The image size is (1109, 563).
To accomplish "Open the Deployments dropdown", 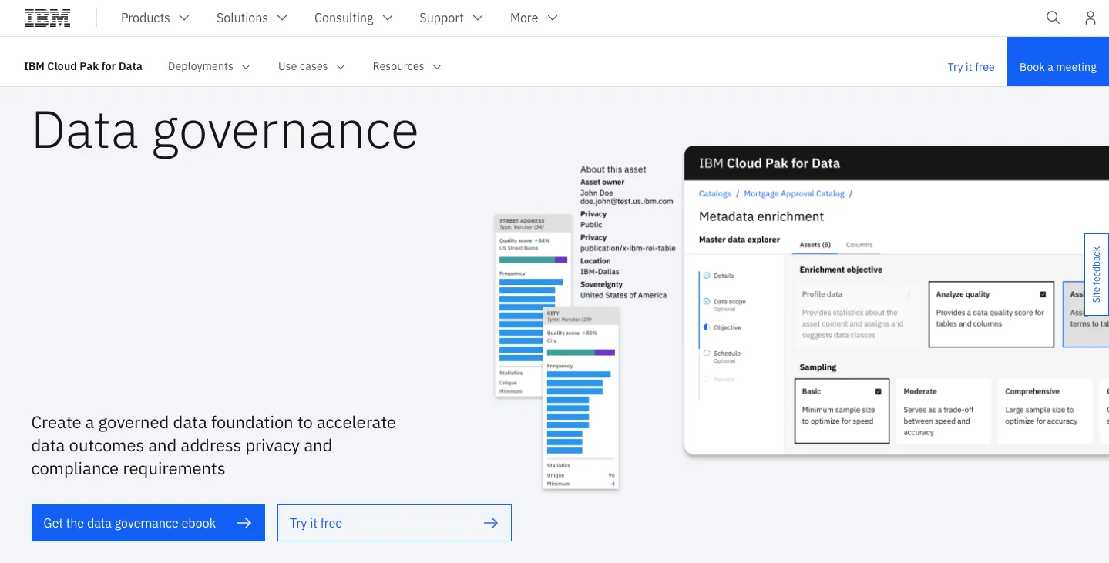I will (x=210, y=66).
